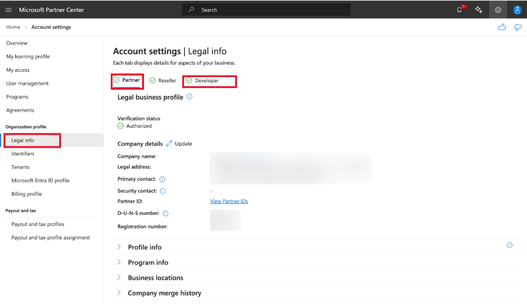Open Payout and tax profile assignment
This screenshot has width=527, height=307.
50,238
